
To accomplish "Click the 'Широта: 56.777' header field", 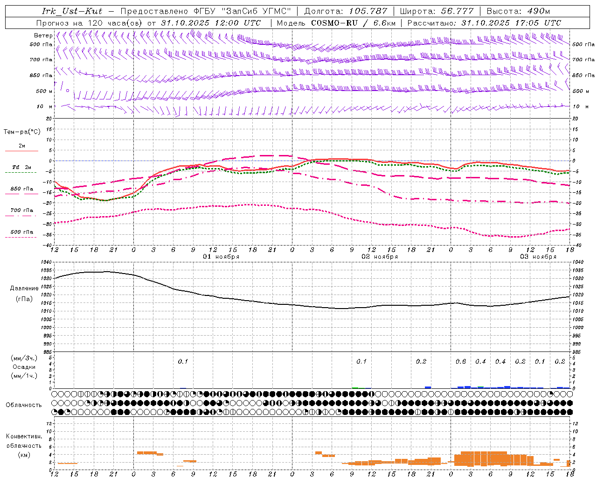I will click(x=437, y=11).
